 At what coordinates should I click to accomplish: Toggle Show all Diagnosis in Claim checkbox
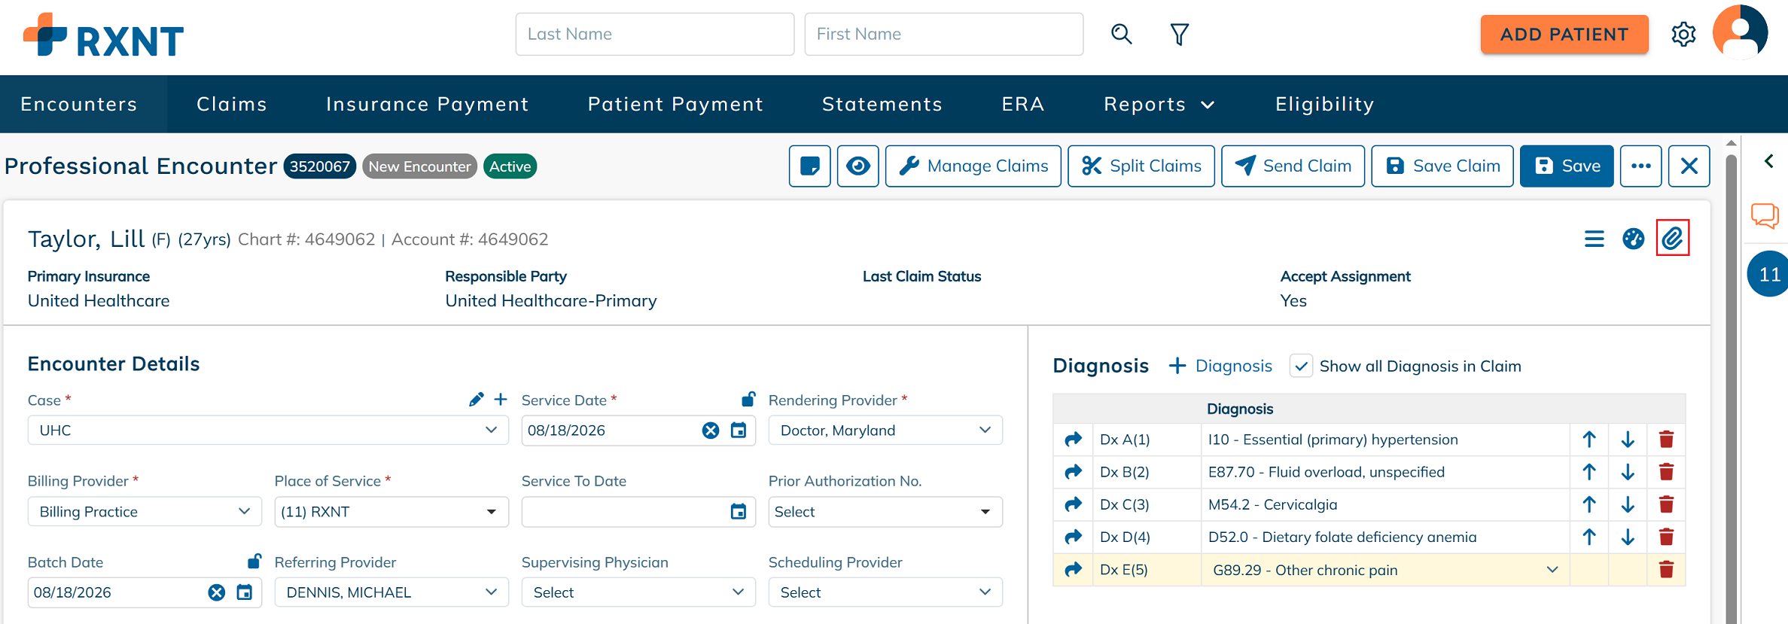pyautogui.click(x=1301, y=366)
